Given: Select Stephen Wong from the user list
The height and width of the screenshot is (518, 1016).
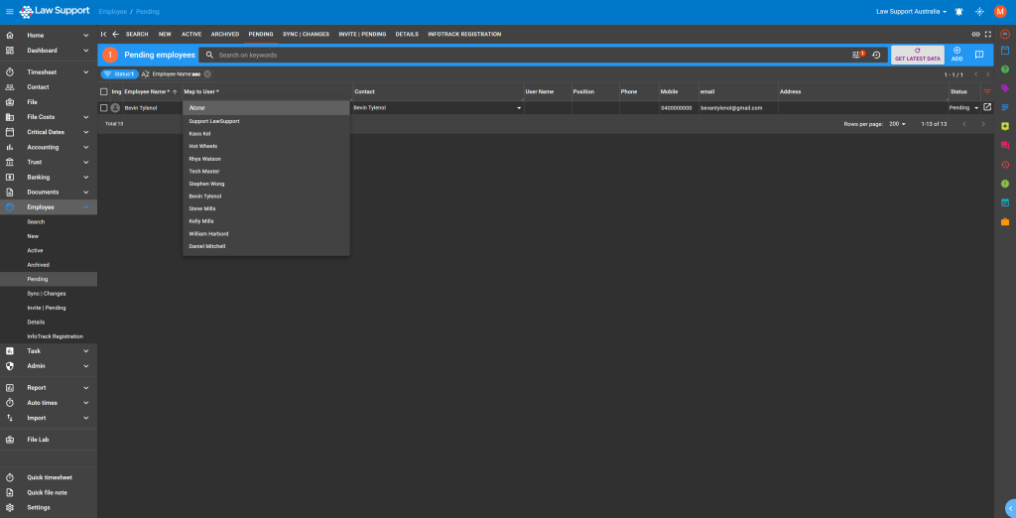Looking at the screenshot, I should pos(206,184).
